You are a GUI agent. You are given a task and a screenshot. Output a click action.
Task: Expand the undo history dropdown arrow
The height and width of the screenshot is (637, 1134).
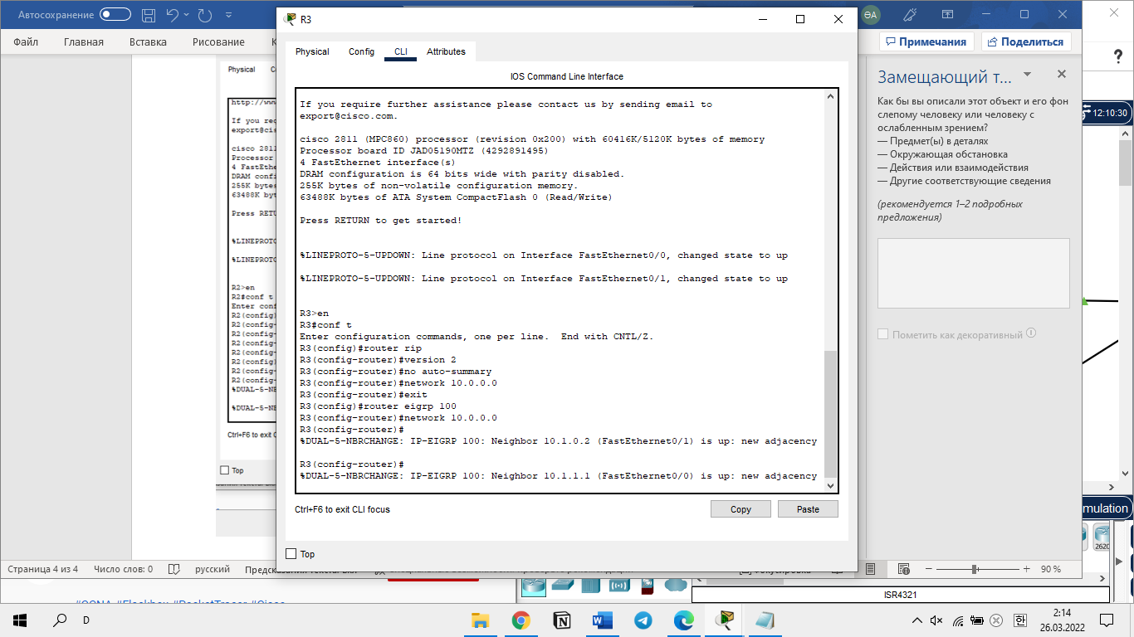tap(187, 15)
